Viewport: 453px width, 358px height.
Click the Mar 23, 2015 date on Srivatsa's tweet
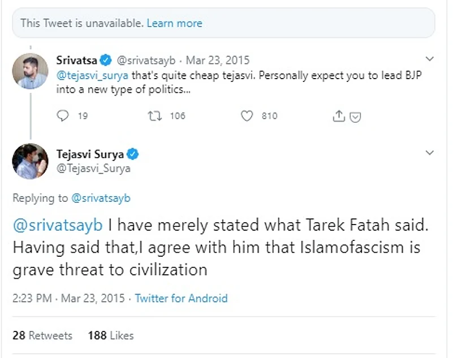click(x=218, y=61)
